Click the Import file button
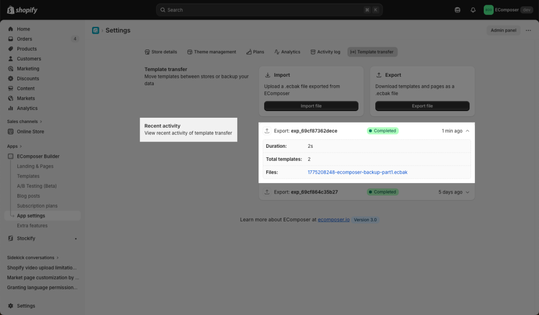539x315 pixels. point(311,106)
